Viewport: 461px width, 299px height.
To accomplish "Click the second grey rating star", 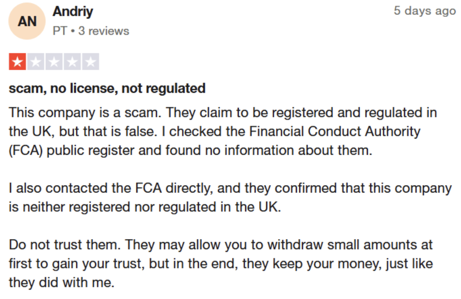I will (x=36, y=62).
